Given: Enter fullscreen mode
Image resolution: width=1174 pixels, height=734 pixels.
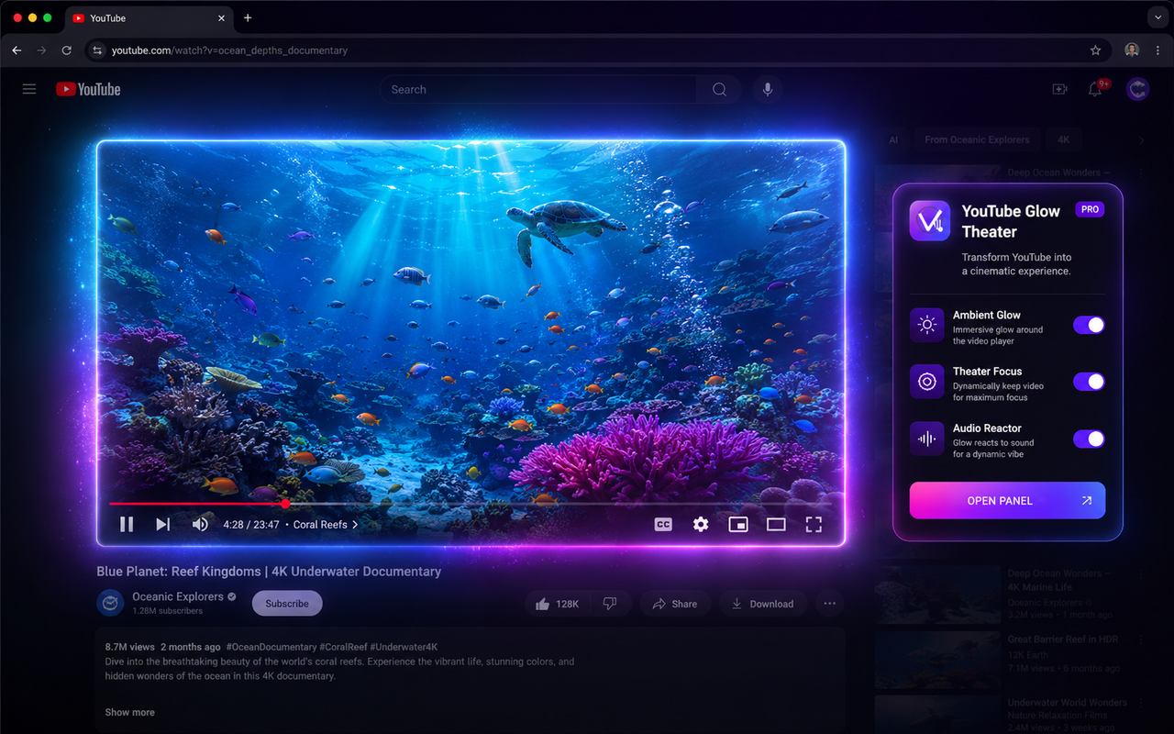Looking at the screenshot, I should click(x=814, y=524).
